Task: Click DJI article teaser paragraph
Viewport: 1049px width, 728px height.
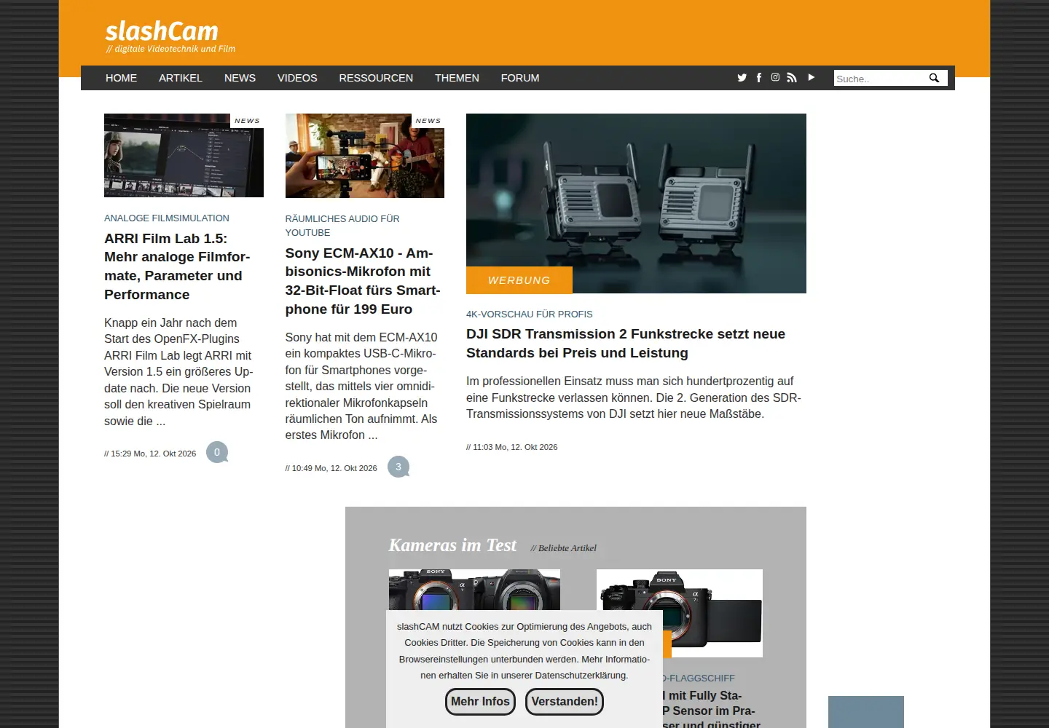Action: 634,397
